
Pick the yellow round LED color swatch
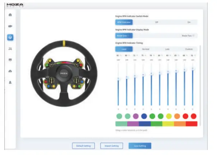coord(169,116)
